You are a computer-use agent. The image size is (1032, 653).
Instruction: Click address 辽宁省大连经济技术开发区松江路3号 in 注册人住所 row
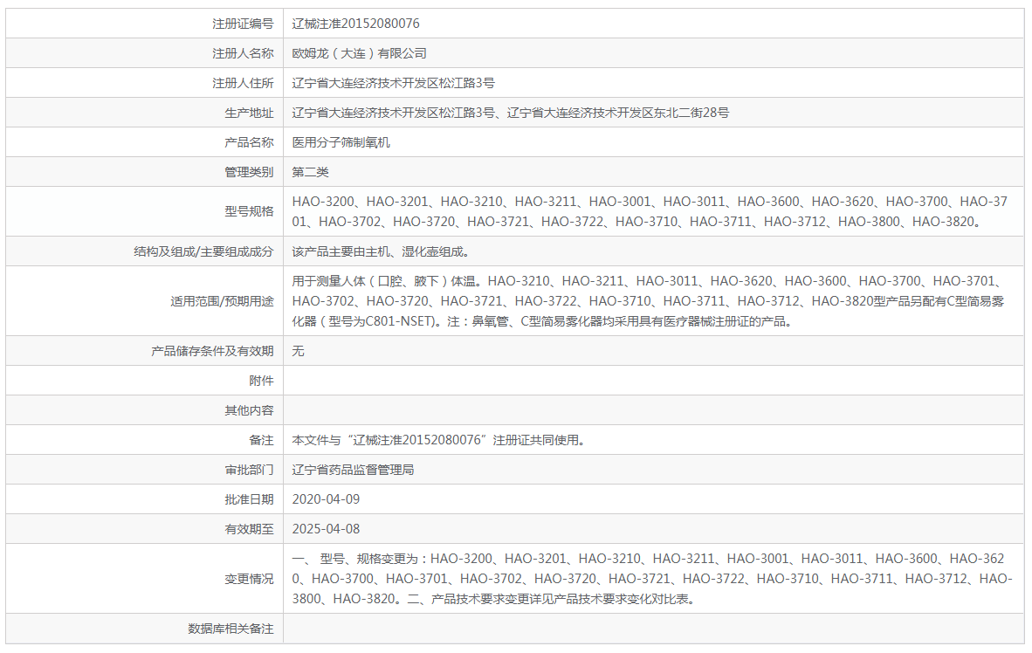393,83
